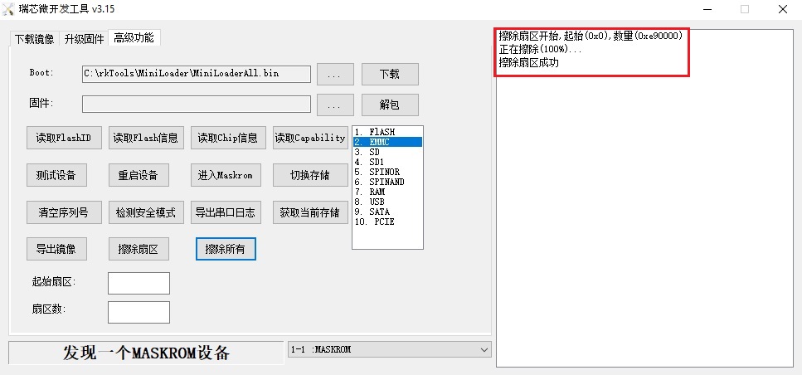The image size is (802, 375).
Task: Browse for the 固件 file with ... button
Action: pos(335,105)
